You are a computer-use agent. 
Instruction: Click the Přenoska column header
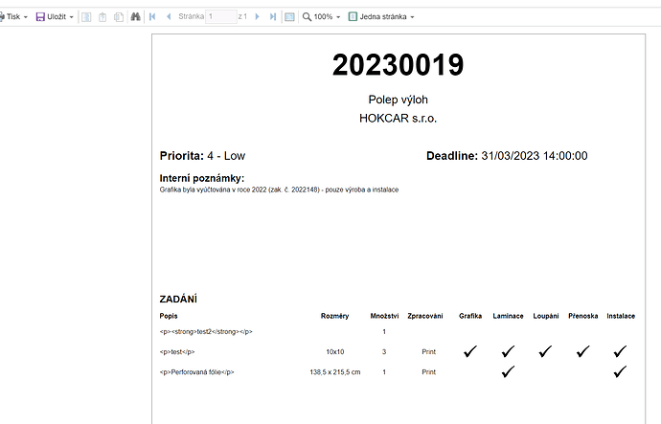[583, 316]
